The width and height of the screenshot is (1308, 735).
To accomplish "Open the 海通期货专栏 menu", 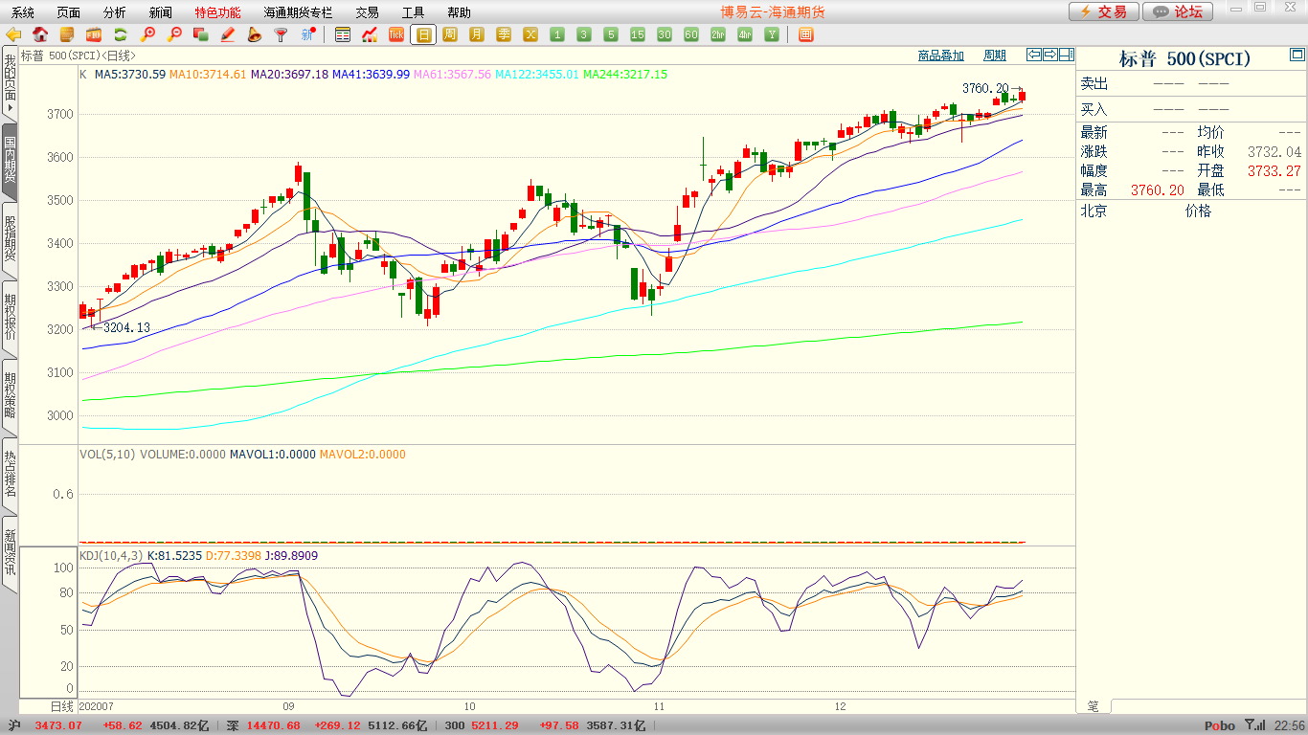I will pos(299,12).
